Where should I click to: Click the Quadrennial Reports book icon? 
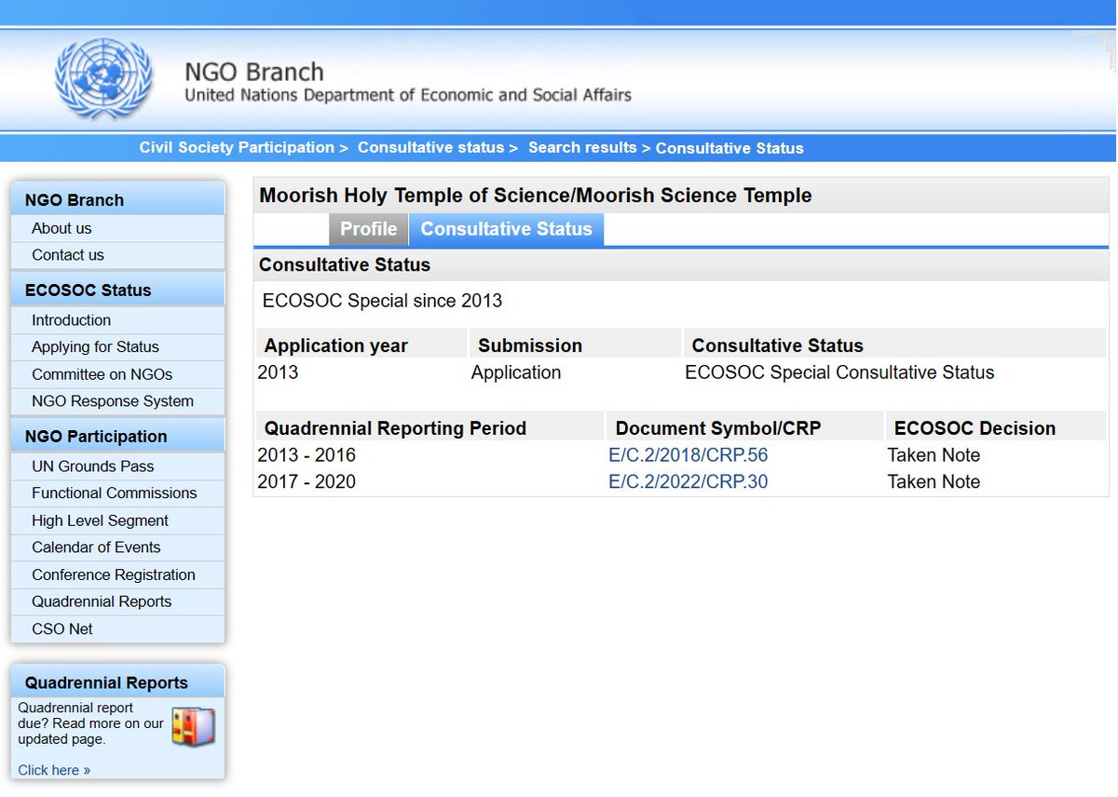193,726
